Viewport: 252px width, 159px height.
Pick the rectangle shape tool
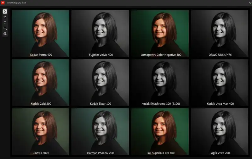(x=5, y=28)
